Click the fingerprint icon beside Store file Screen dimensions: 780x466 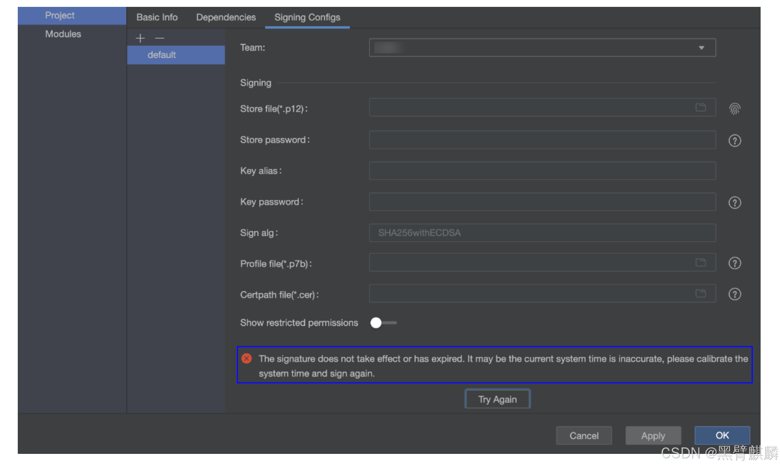pos(734,109)
